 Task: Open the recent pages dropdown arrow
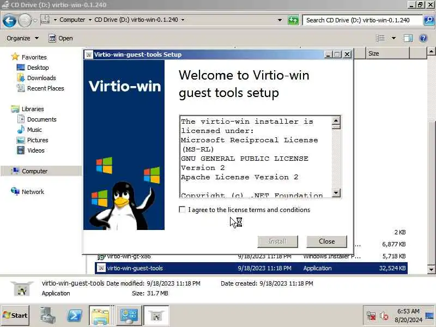tap(35, 20)
